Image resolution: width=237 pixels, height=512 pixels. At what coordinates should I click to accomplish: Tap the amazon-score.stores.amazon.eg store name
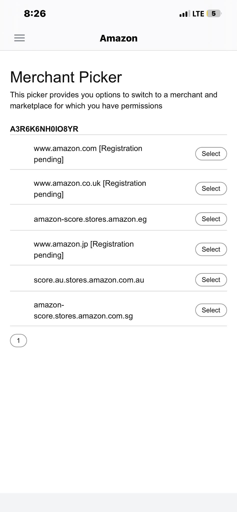90,219
